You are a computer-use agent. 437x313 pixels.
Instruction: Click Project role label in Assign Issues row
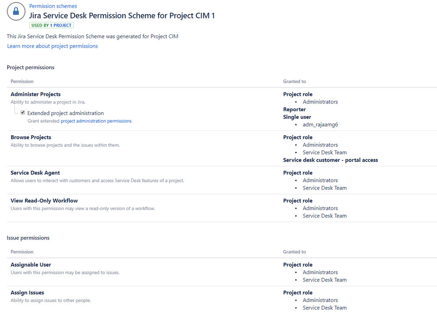pyautogui.click(x=297, y=292)
